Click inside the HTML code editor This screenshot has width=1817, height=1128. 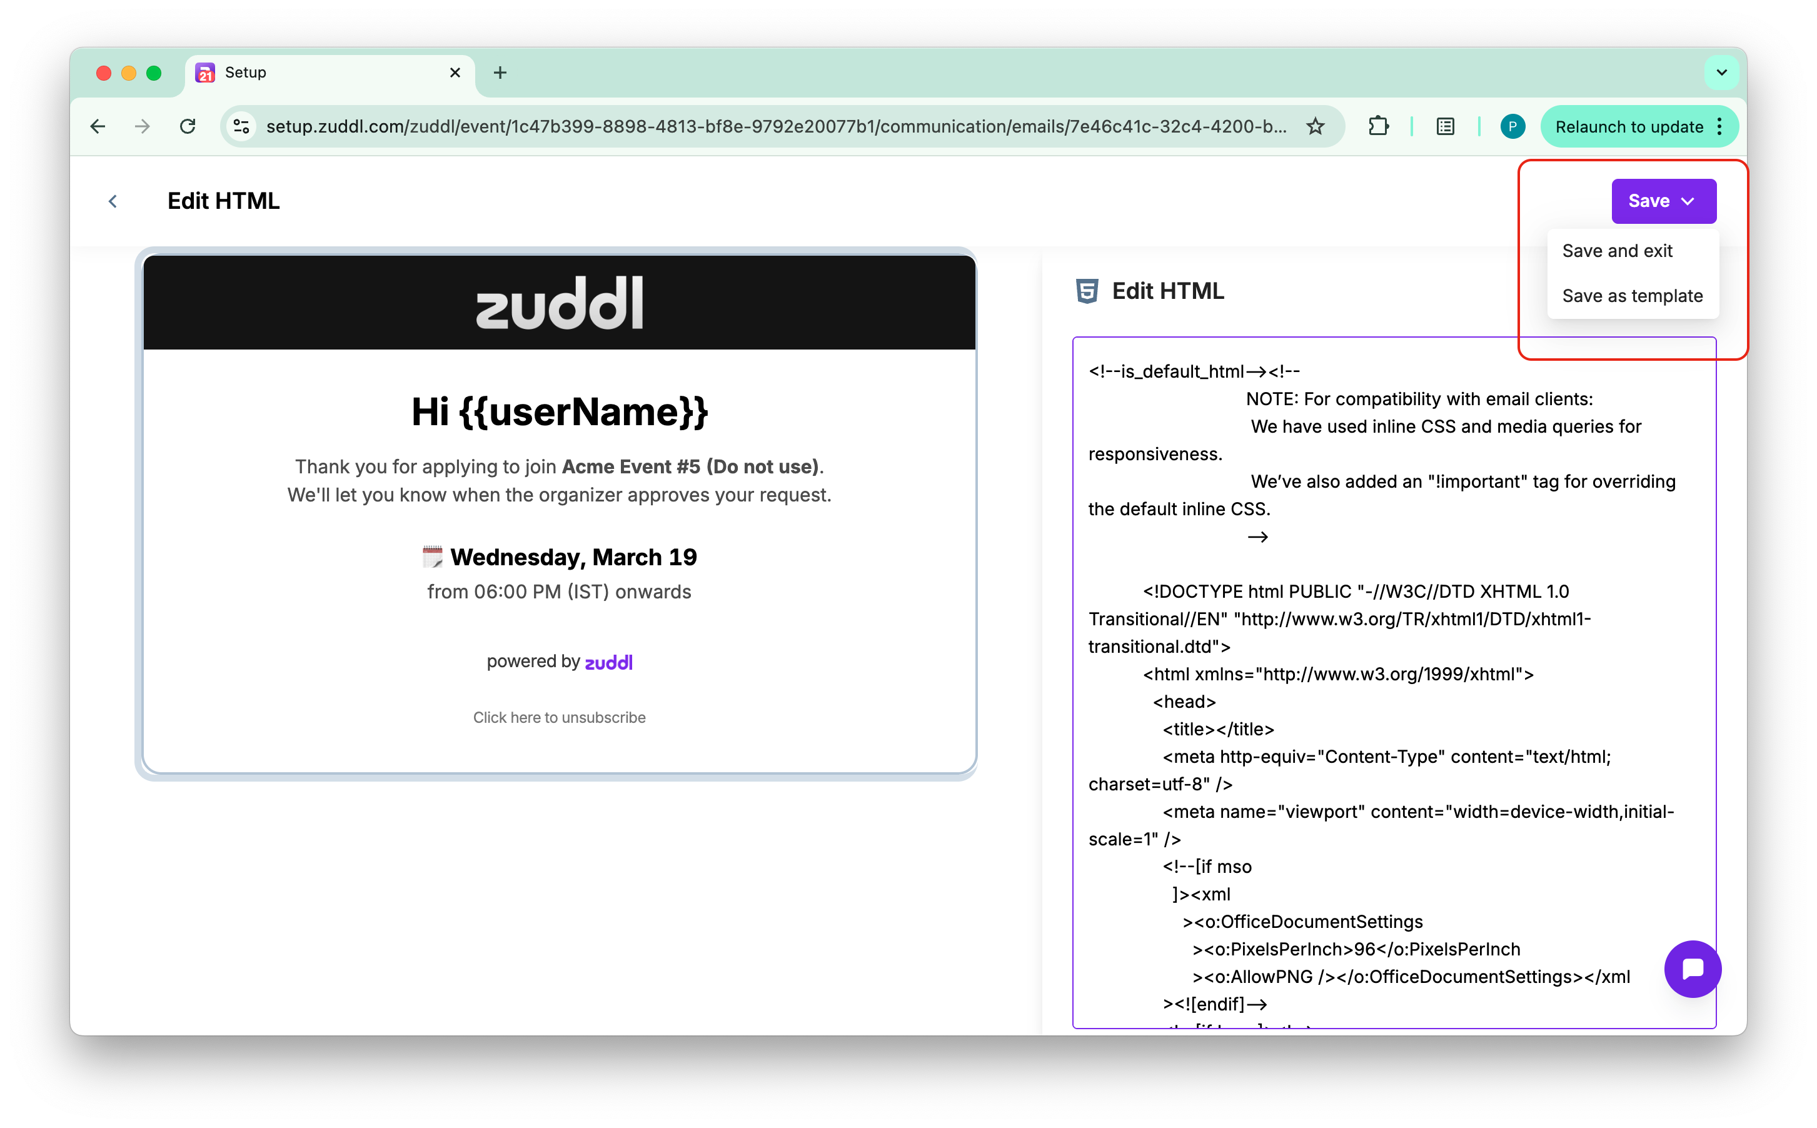tap(1392, 708)
